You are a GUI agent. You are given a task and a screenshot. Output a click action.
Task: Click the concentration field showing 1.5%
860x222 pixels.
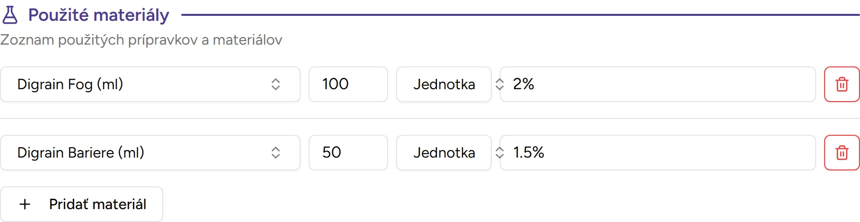click(x=657, y=153)
